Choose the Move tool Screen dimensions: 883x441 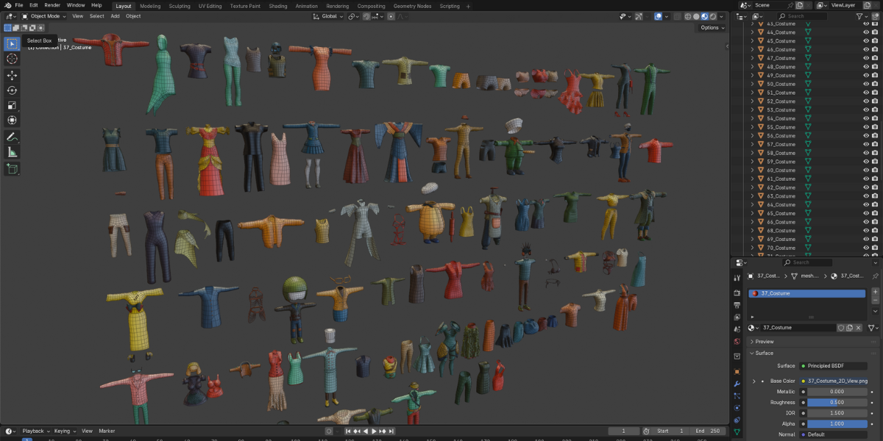pos(12,76)
